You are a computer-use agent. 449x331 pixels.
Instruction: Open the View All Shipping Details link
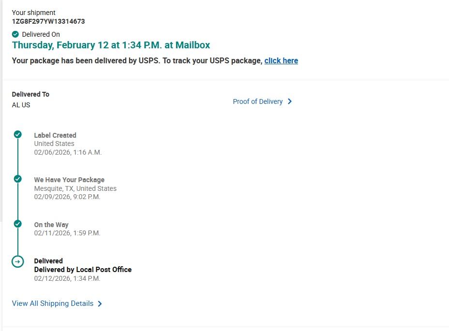(x=53, y=303)
